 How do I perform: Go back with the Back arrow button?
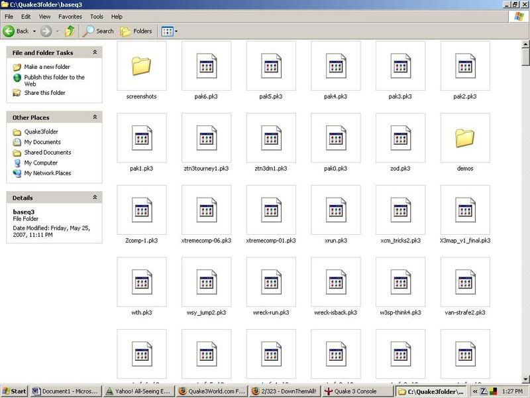point(16,31)
